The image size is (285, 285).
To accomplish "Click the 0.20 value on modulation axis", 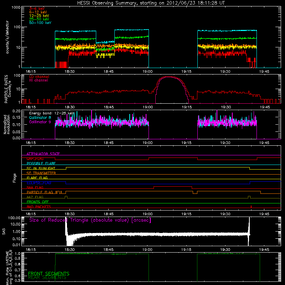I will point(16,111).
